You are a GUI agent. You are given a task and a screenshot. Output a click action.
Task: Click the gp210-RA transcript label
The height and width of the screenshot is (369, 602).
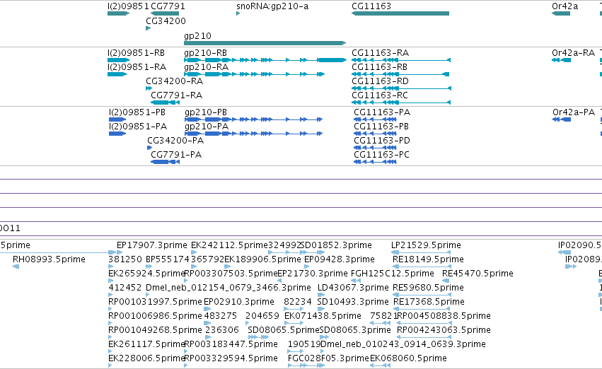pyautogui.click(x=206, y=66)
